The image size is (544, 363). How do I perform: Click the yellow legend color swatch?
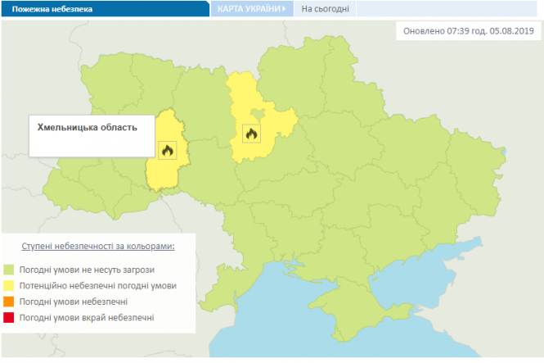pyautogui.click(x=9, y=285)
